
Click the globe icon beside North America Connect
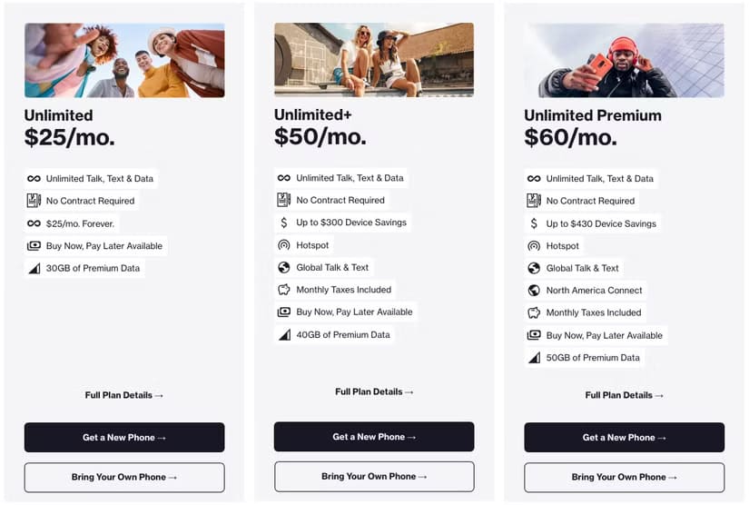pyautogui.click(x=534, y=291)
